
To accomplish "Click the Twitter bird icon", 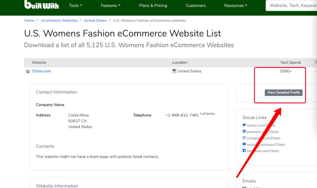I will point(244,125).
